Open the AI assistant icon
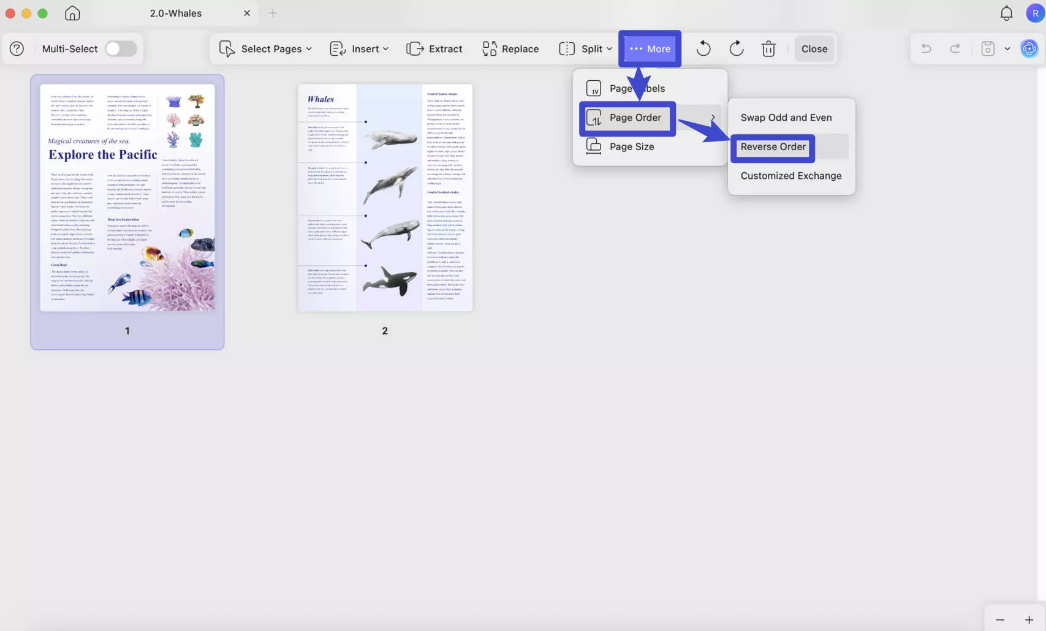1046x631 pixels. point(1029,48)
